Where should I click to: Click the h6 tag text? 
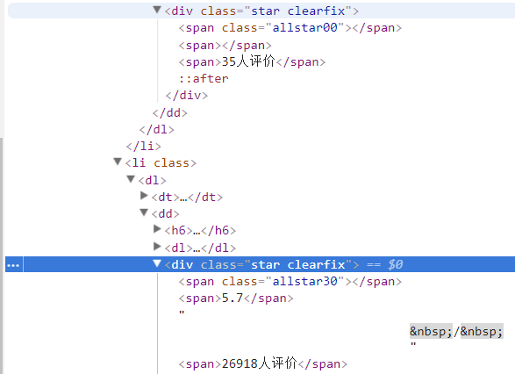click(x=200, y=230)
